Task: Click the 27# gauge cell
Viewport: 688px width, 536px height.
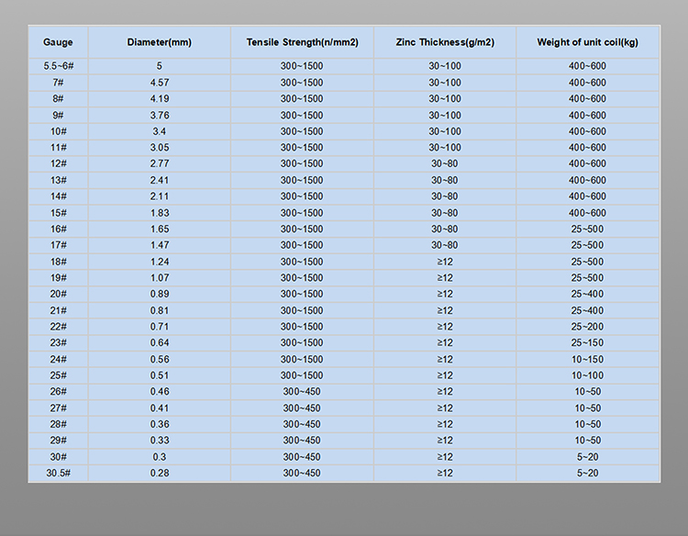Action: (x=58, y=408)
